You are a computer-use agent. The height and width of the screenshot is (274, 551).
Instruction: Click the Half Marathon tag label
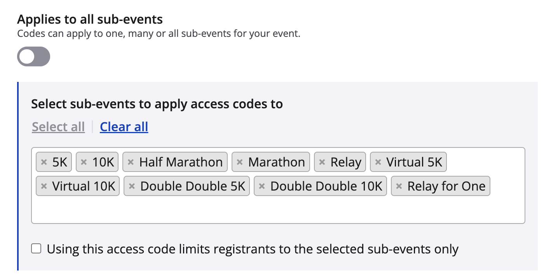click(181, 162)
